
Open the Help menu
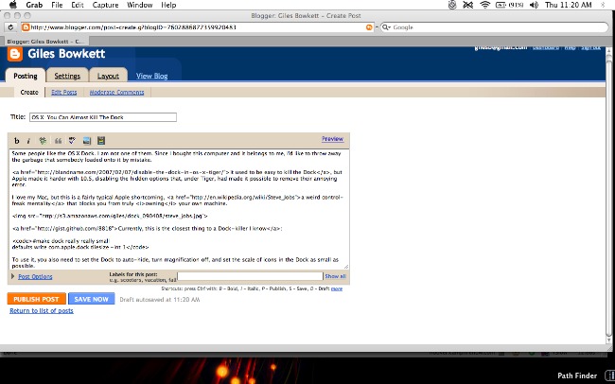tap(168, 5)
